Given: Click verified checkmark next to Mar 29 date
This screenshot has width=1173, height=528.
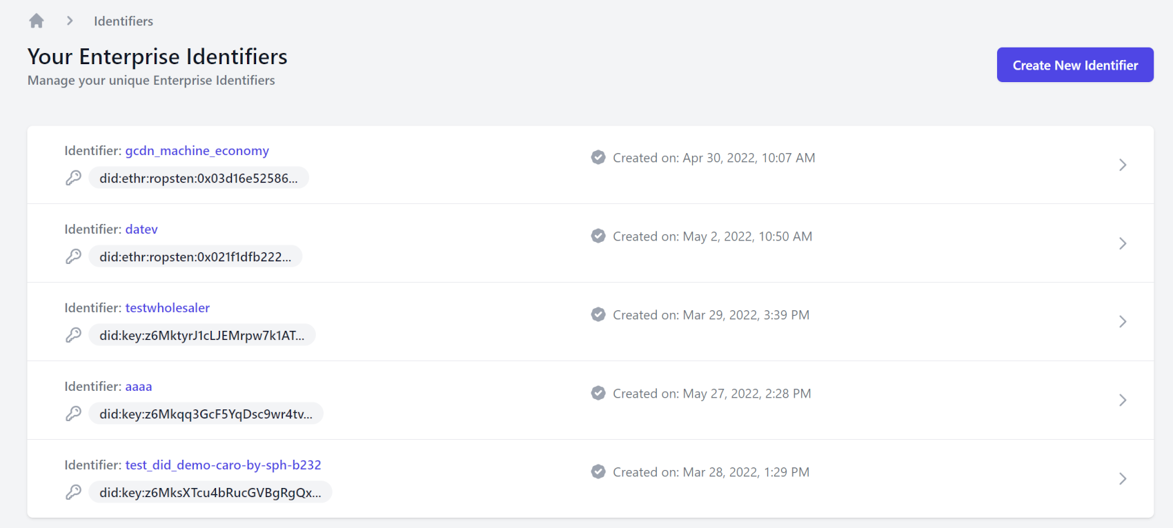Looking at the screenshot, I should (x=598, y=314).
